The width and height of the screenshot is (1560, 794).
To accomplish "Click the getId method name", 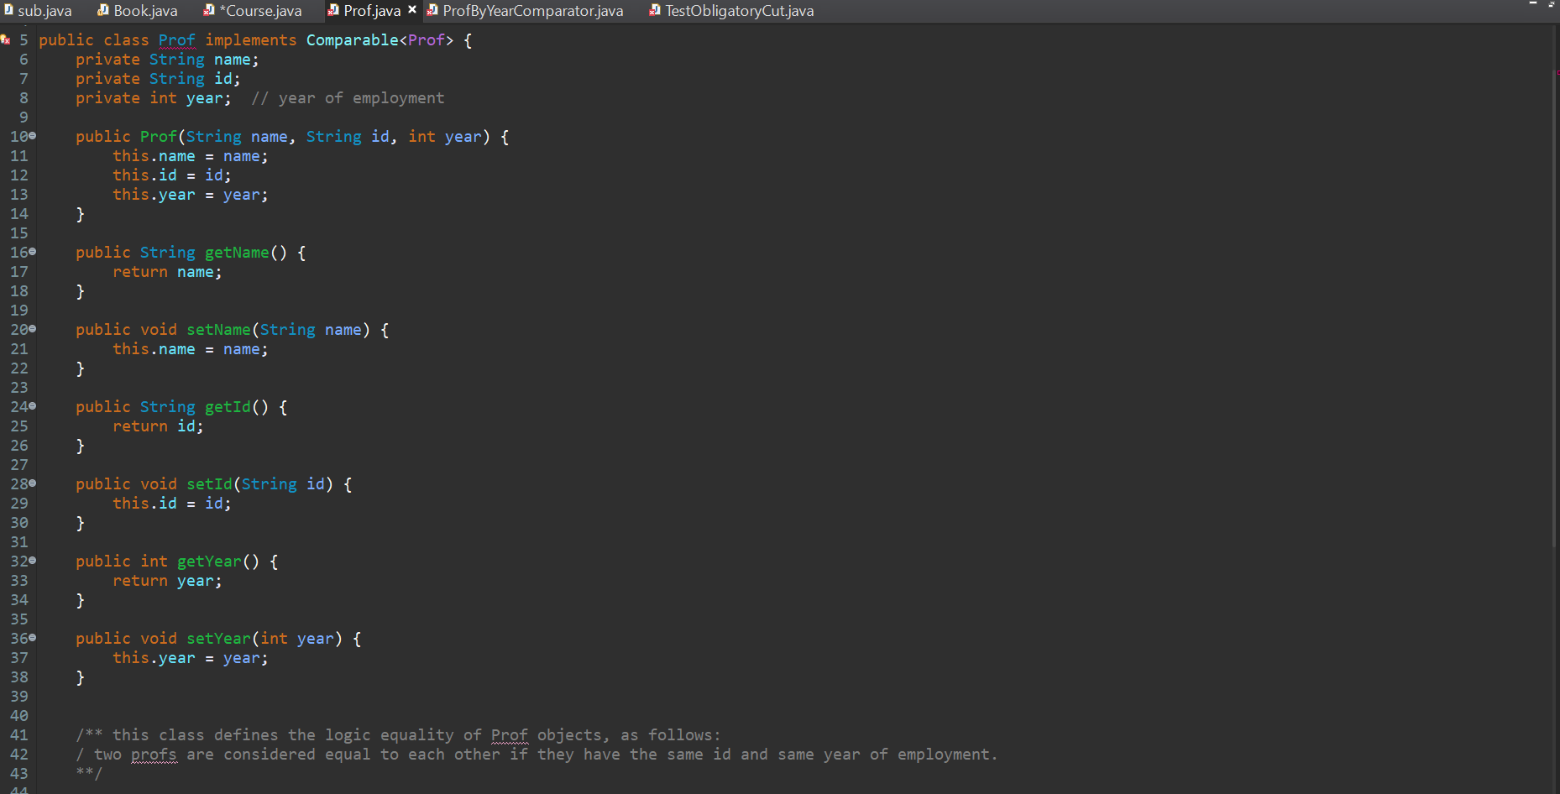I will [x=228, y=407].
